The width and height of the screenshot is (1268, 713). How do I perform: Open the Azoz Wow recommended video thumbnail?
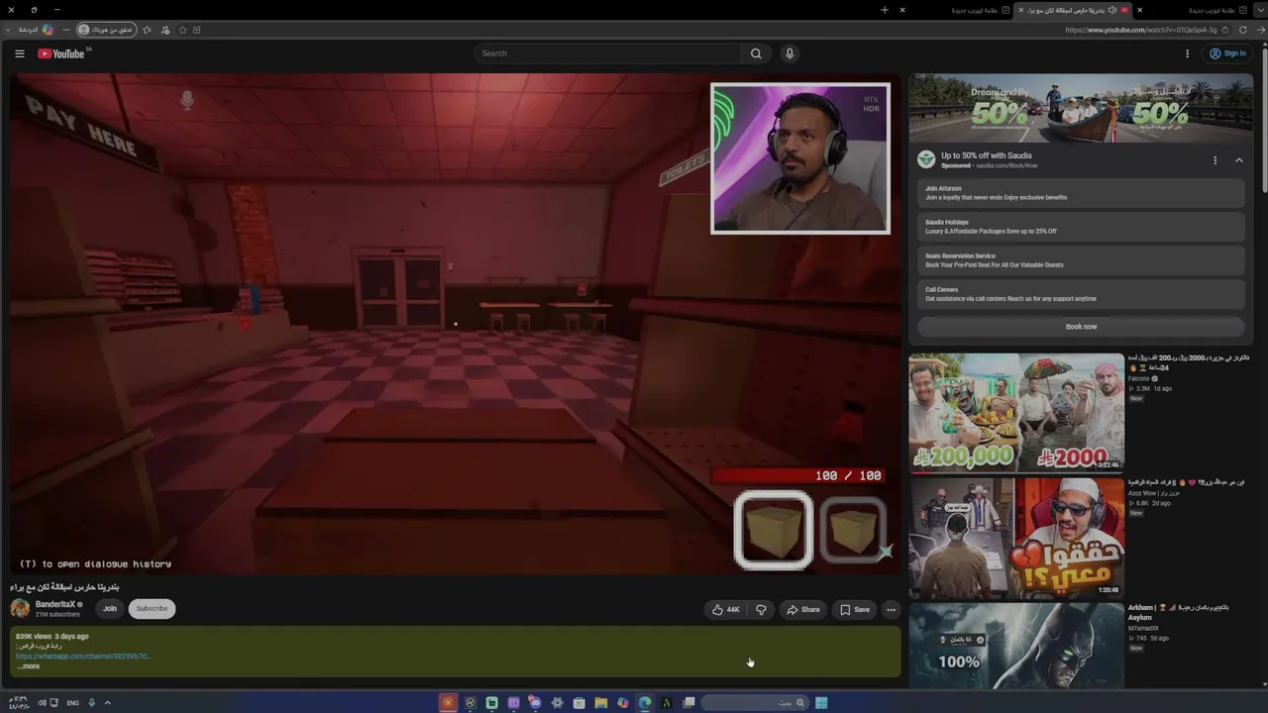(x=1016, y=538)
